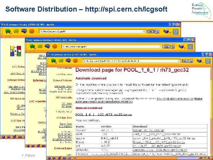213x160 pixels.
Task: Open Address Book icon in front status bar
Action: pos(64,158)
